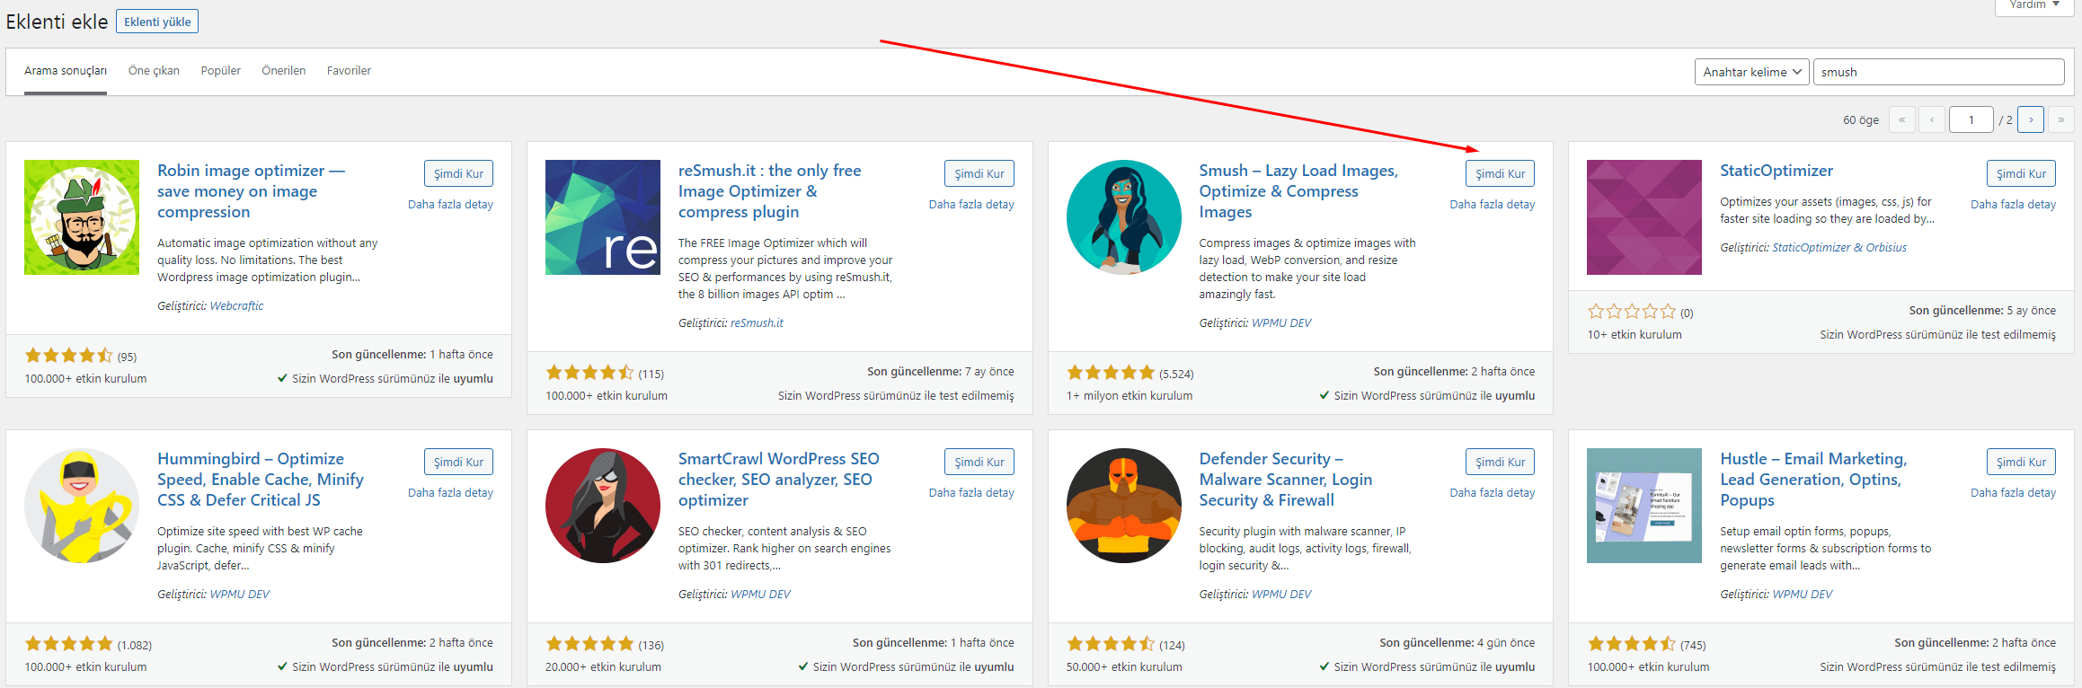This screenshot has width=2082, height=688.
Task: Click the Eklenti yükle button
Action: (x=157, y=22)
